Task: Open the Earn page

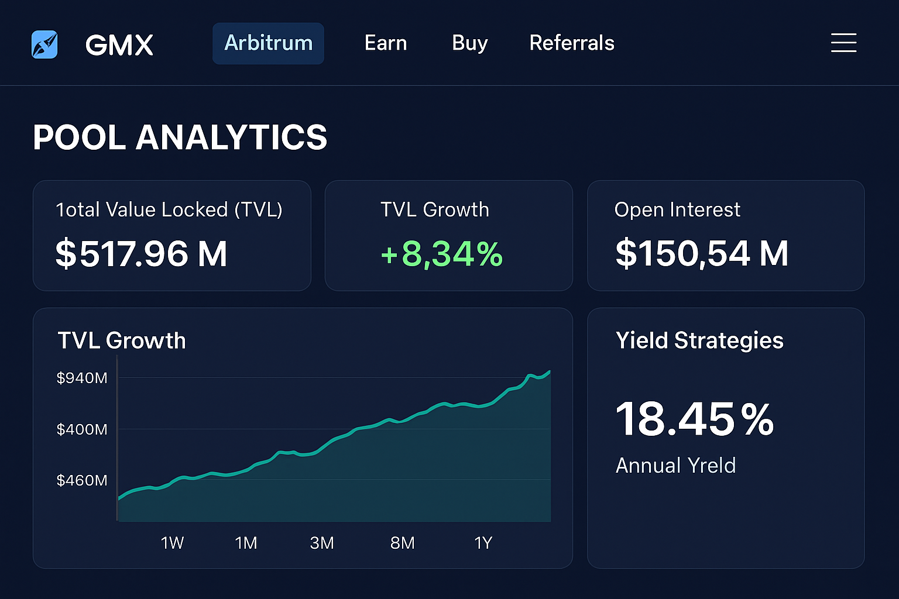Action: pos(386,43)
